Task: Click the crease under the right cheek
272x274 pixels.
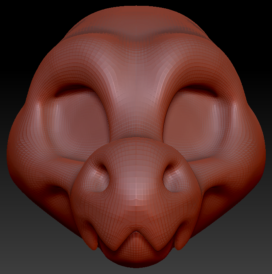Action: coord(216,191)
